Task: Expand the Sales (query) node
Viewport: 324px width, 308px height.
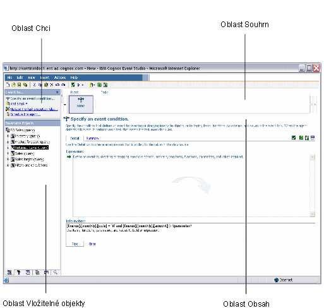Action: [8, 153]
